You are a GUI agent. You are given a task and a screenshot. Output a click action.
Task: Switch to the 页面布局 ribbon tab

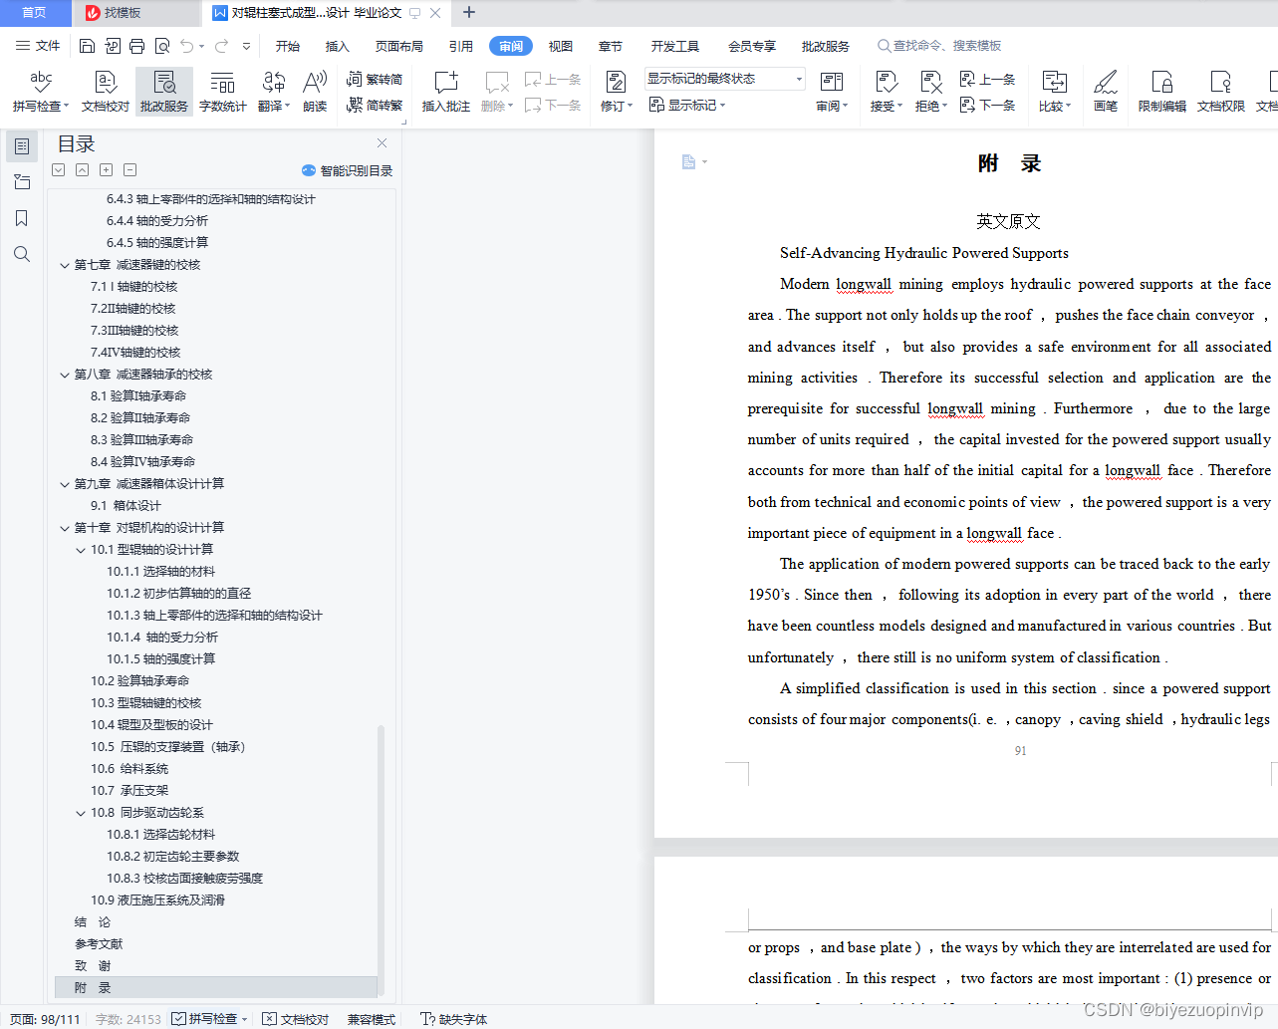399,46
